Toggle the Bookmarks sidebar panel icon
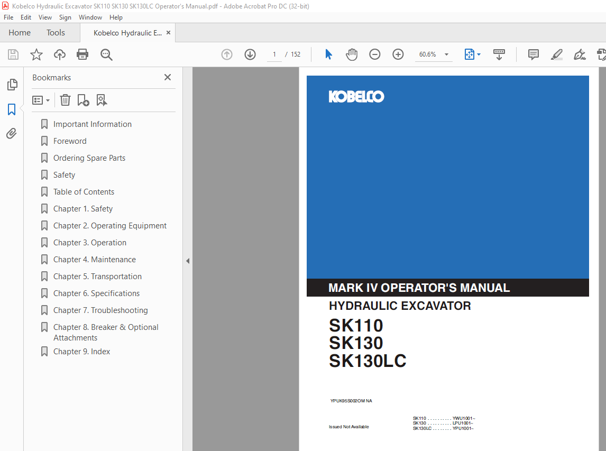The image size is (606, 451). pos(12,109)
